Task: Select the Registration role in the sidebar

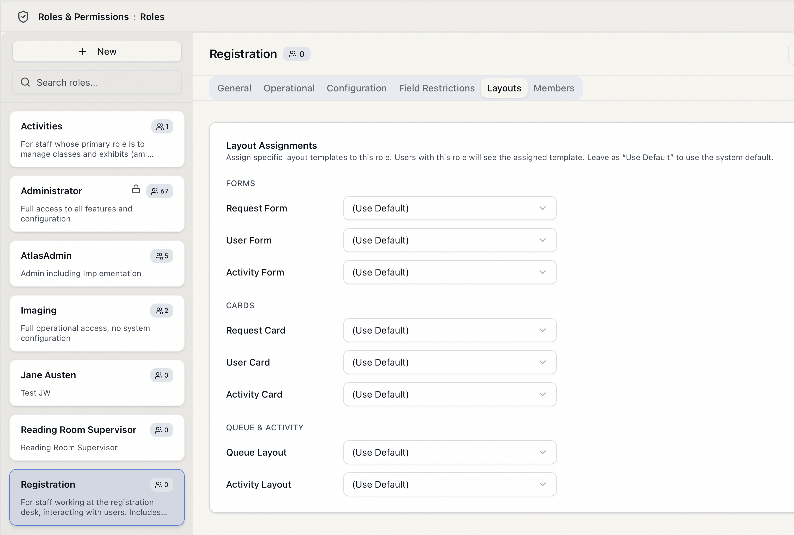Action: coord(97,497)
